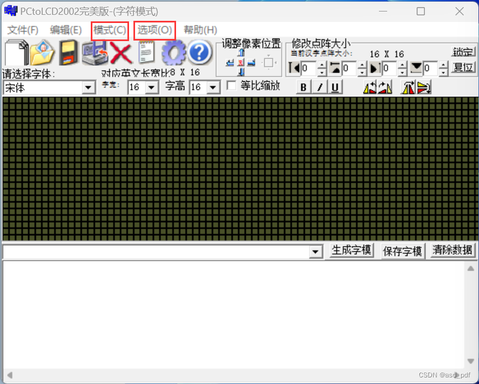Viewport: 479px width, 384px height.
Task: Open the 字宽 width dropdown
Action: click(151, 88)
